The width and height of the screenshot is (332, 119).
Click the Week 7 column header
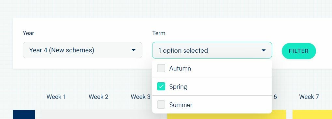coord(309,97)
